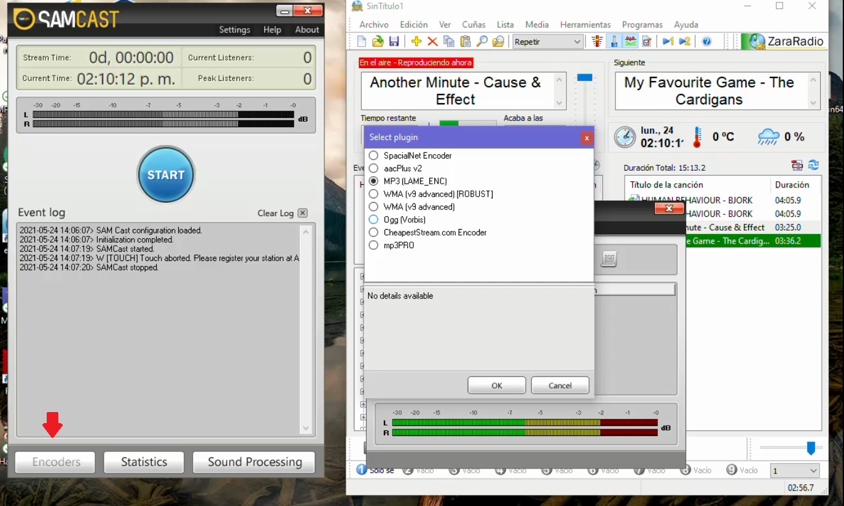Open the Repetir dropdown in ZaraRadio toolbar
This screenshot has width=844, height=506.
tap(548, 42)
